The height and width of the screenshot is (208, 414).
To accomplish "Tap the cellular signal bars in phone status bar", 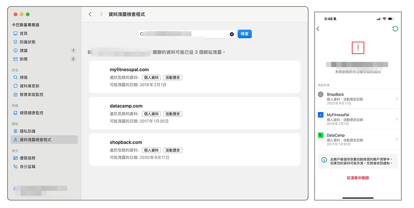I will click(x=379, y=19).
